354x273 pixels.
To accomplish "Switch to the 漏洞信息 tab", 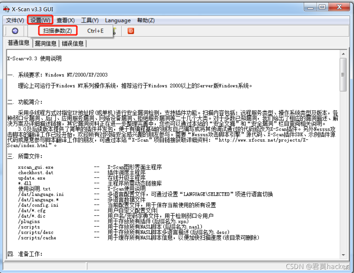I will (46, 43).
